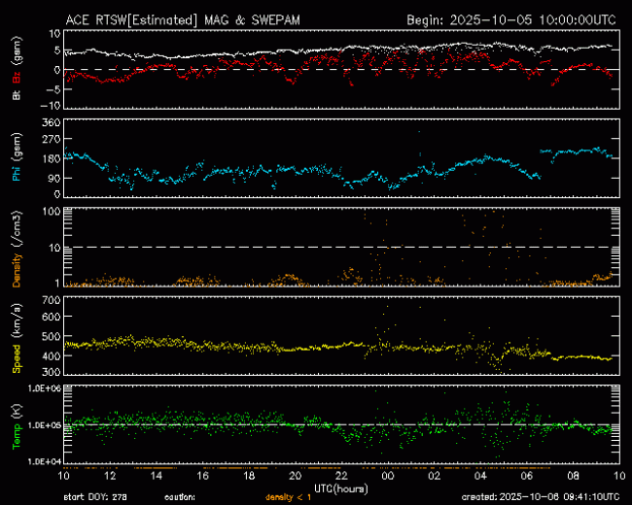
Task: Select the 04 hour tick on the time axis
Action: (x=480, y=476)
